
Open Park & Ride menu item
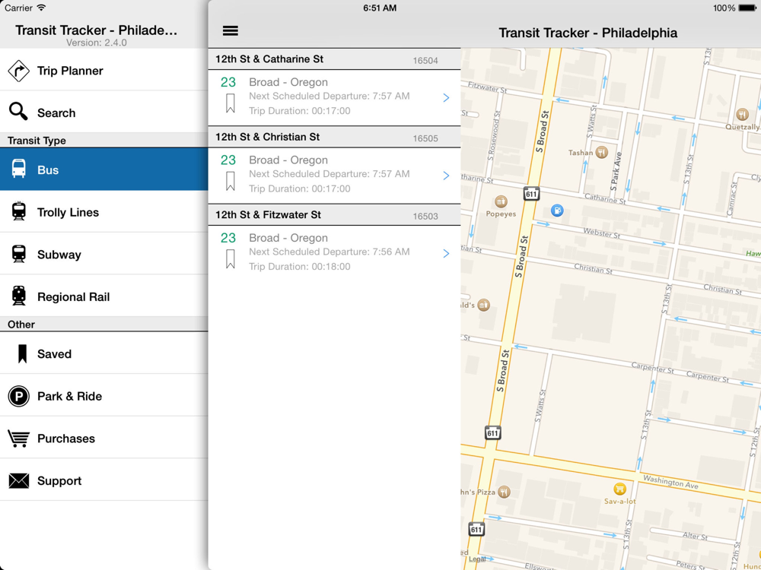[x=103, y=395]
